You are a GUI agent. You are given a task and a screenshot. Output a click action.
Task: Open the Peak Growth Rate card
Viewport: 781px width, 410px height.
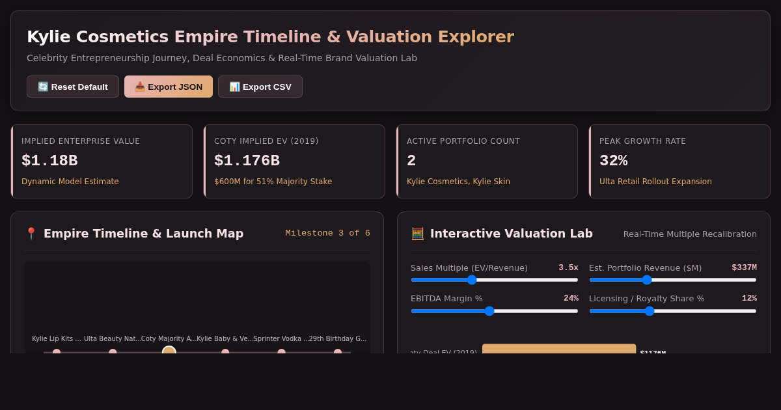click(x=679, y=161)
